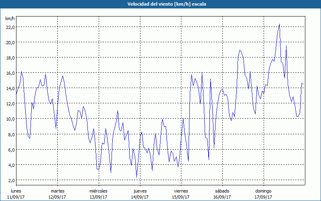Click the 16,0 y-axis label
The height and width of the screenshot is (201, 321).
coord(10,73)
